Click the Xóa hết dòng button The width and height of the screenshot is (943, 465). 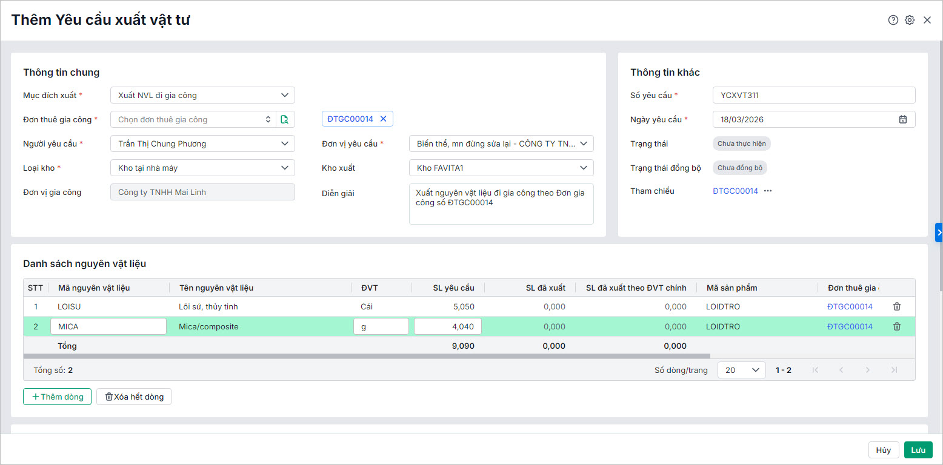click(x=134, y=397)
